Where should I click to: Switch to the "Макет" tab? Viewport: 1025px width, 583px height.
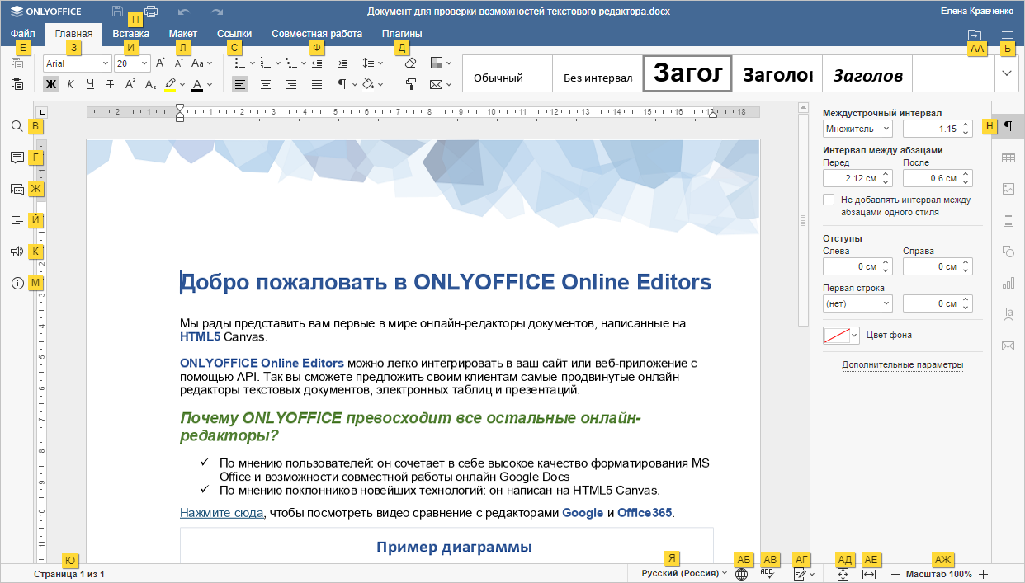183,34
